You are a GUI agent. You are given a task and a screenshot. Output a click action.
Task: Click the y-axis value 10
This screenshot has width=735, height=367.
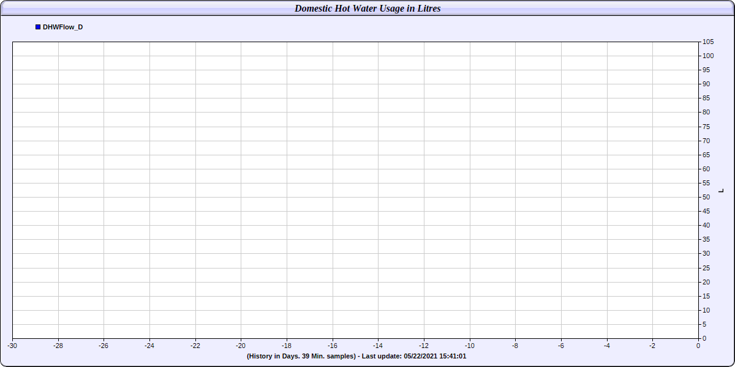706,310
